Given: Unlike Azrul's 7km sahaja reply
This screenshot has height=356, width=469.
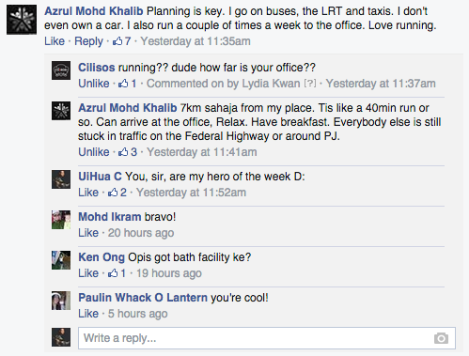Looking at the screenshot, I should coord(94,152).
